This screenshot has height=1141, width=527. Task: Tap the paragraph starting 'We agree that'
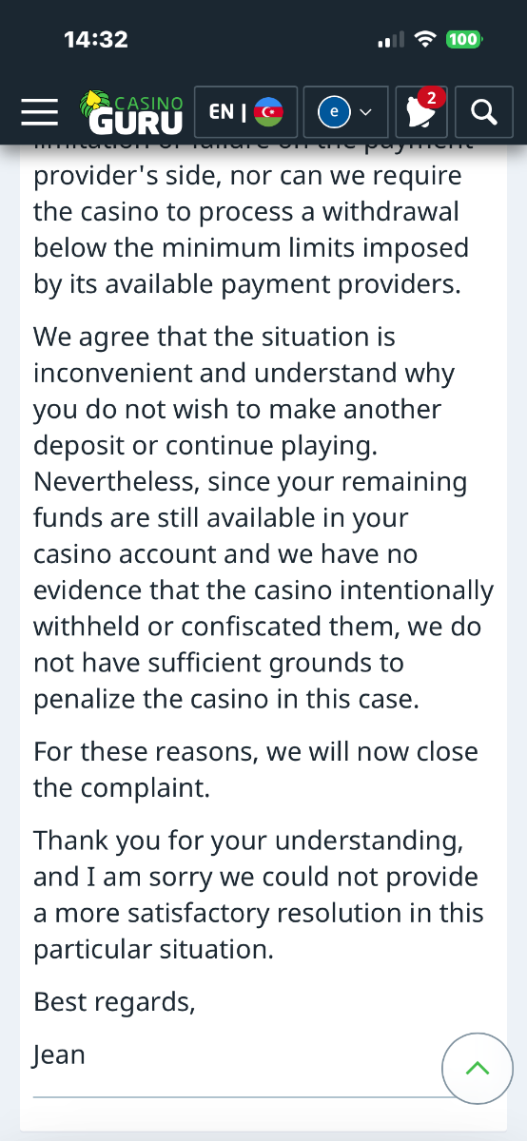tap(263, 517)
